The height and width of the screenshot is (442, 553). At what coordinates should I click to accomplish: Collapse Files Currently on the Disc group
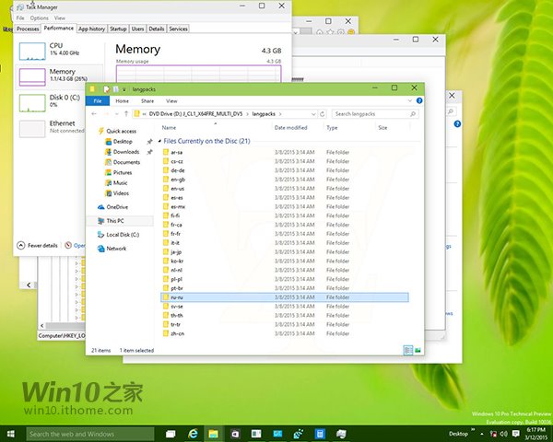[159, 141]
